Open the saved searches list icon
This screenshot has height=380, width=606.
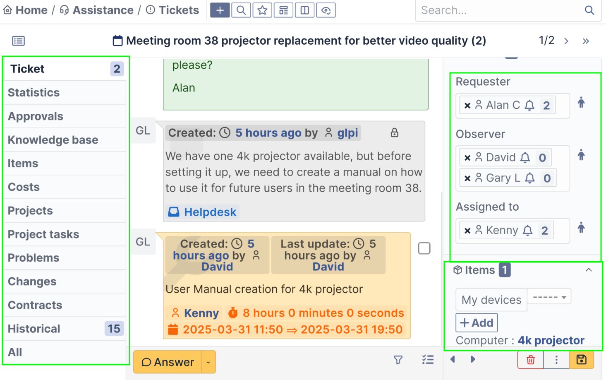[x=284, y=10]
